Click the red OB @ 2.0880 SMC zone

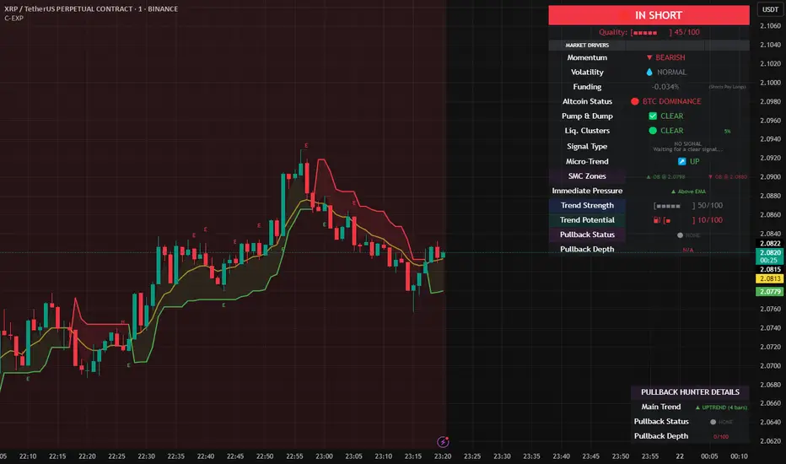[728, 177]
